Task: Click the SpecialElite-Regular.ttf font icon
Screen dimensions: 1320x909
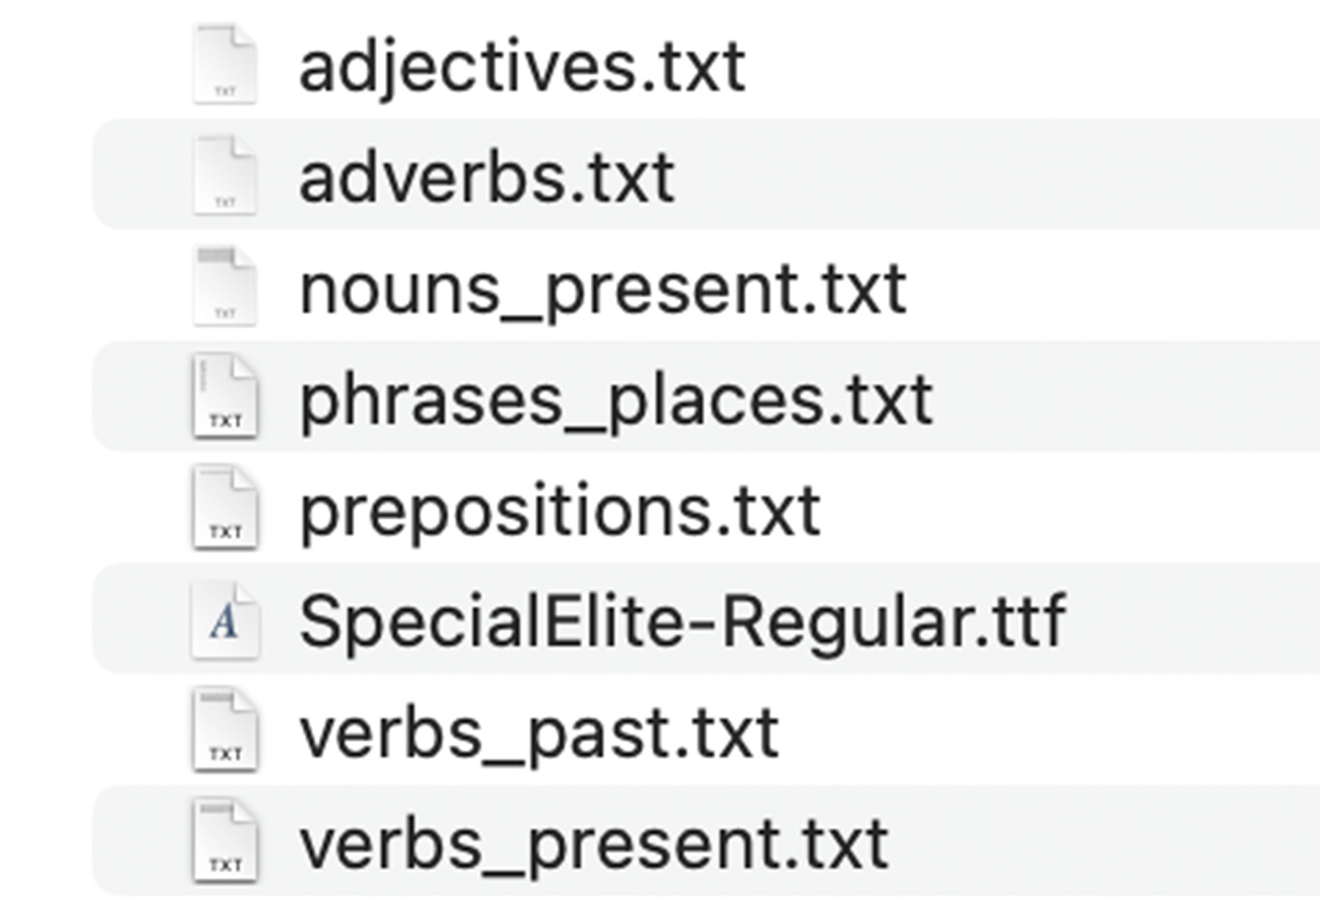Action: (x=224, y=620)
